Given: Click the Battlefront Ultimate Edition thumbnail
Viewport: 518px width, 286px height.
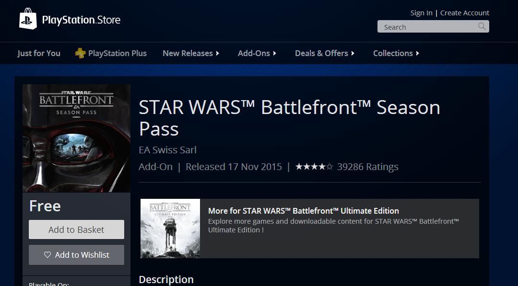Looking at the screenshot, I should [170, 228].
